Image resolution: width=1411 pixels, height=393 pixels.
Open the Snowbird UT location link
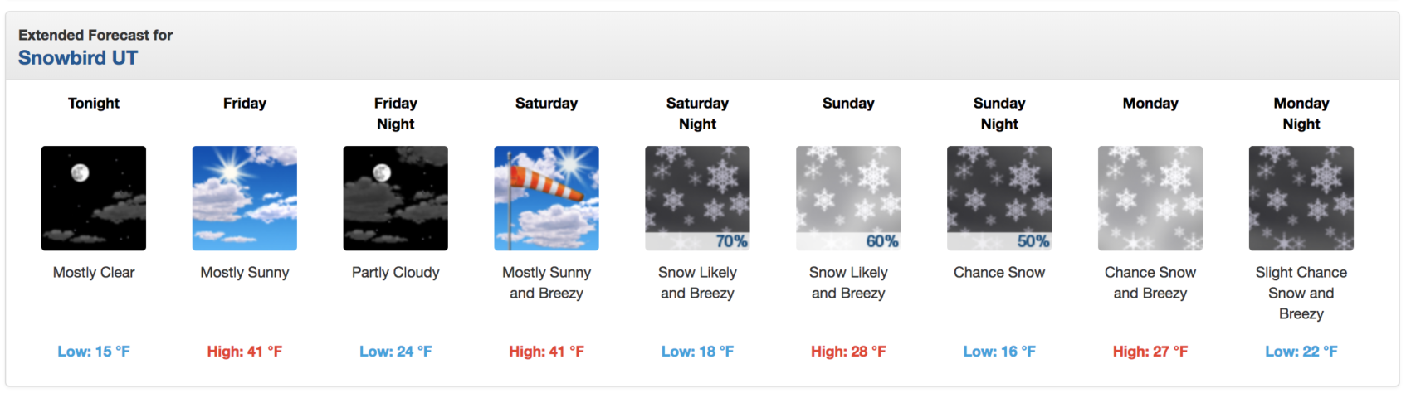coord(78,58)
